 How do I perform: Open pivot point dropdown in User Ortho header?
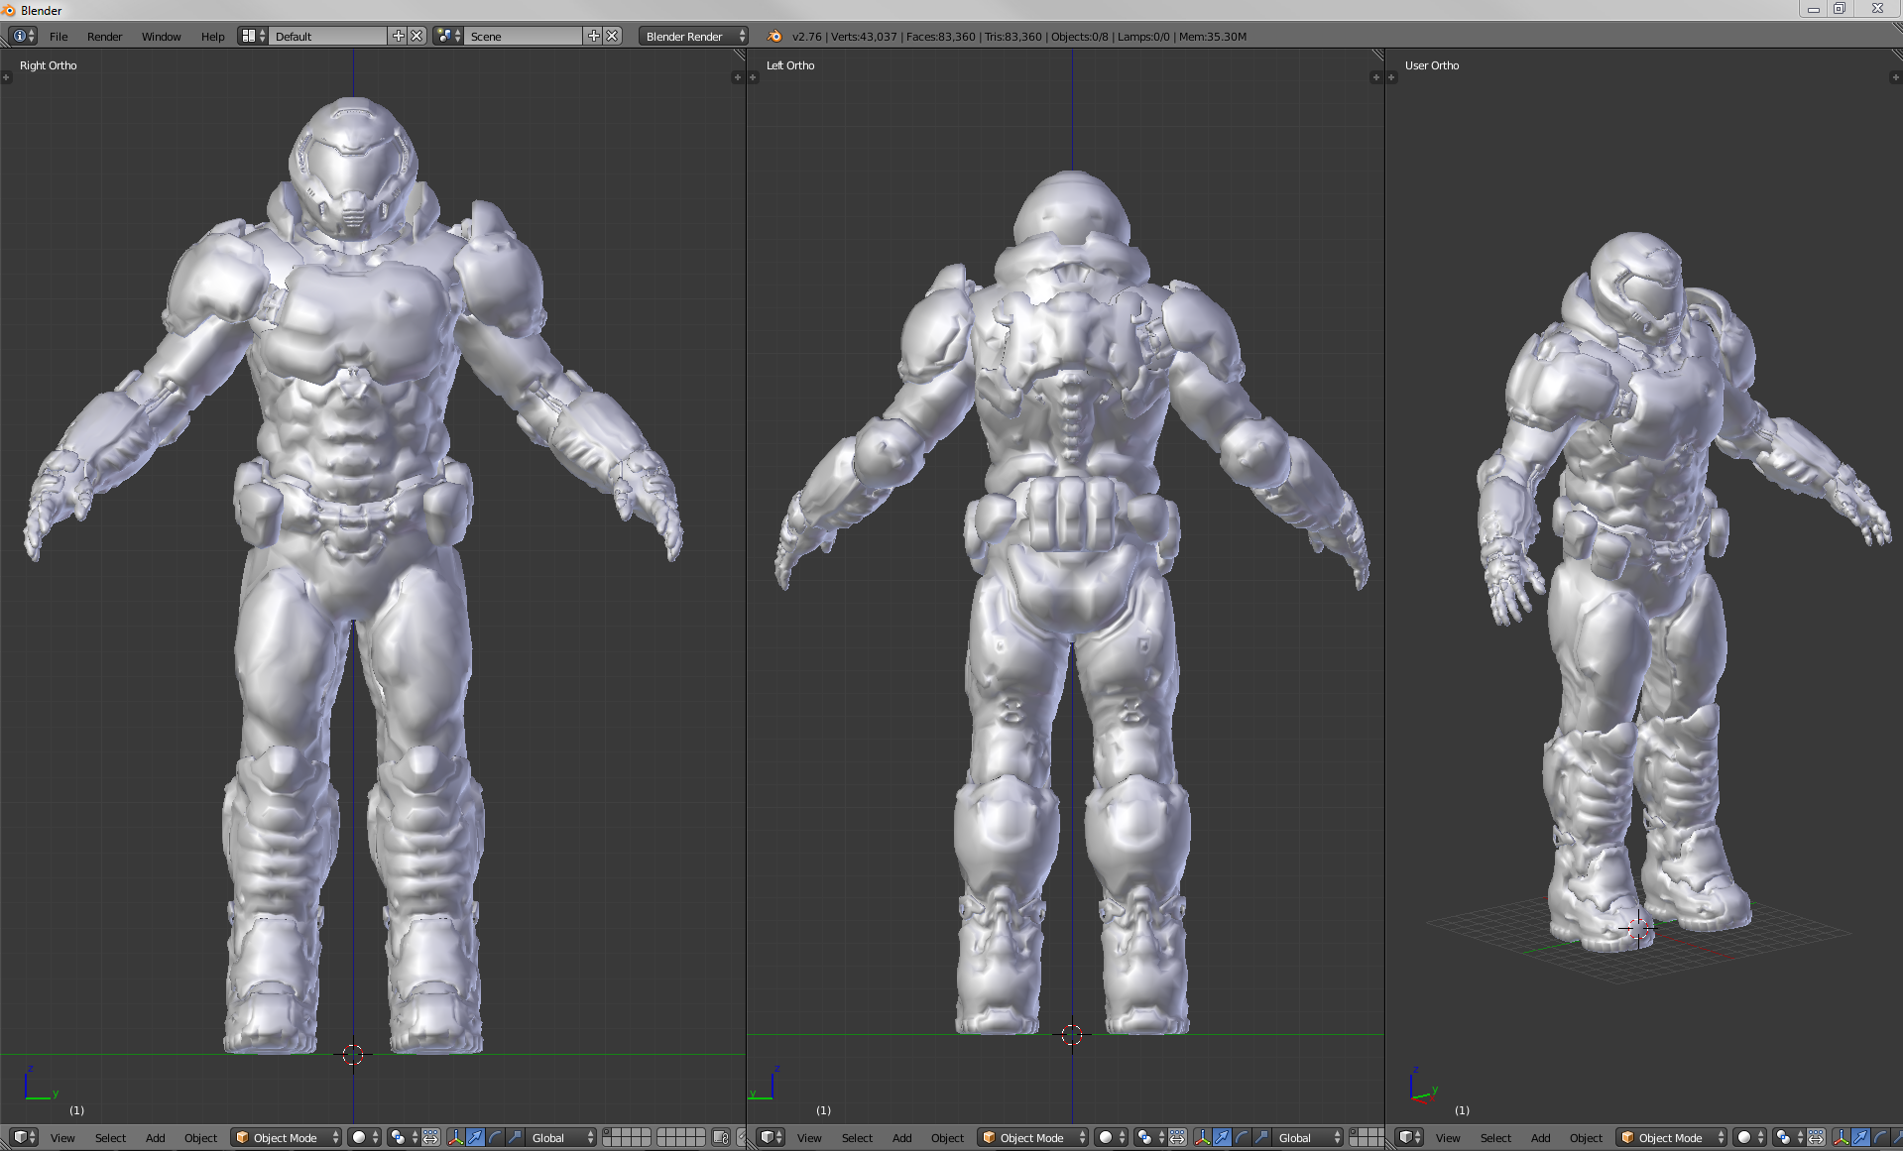[x=1789, y=1137]
